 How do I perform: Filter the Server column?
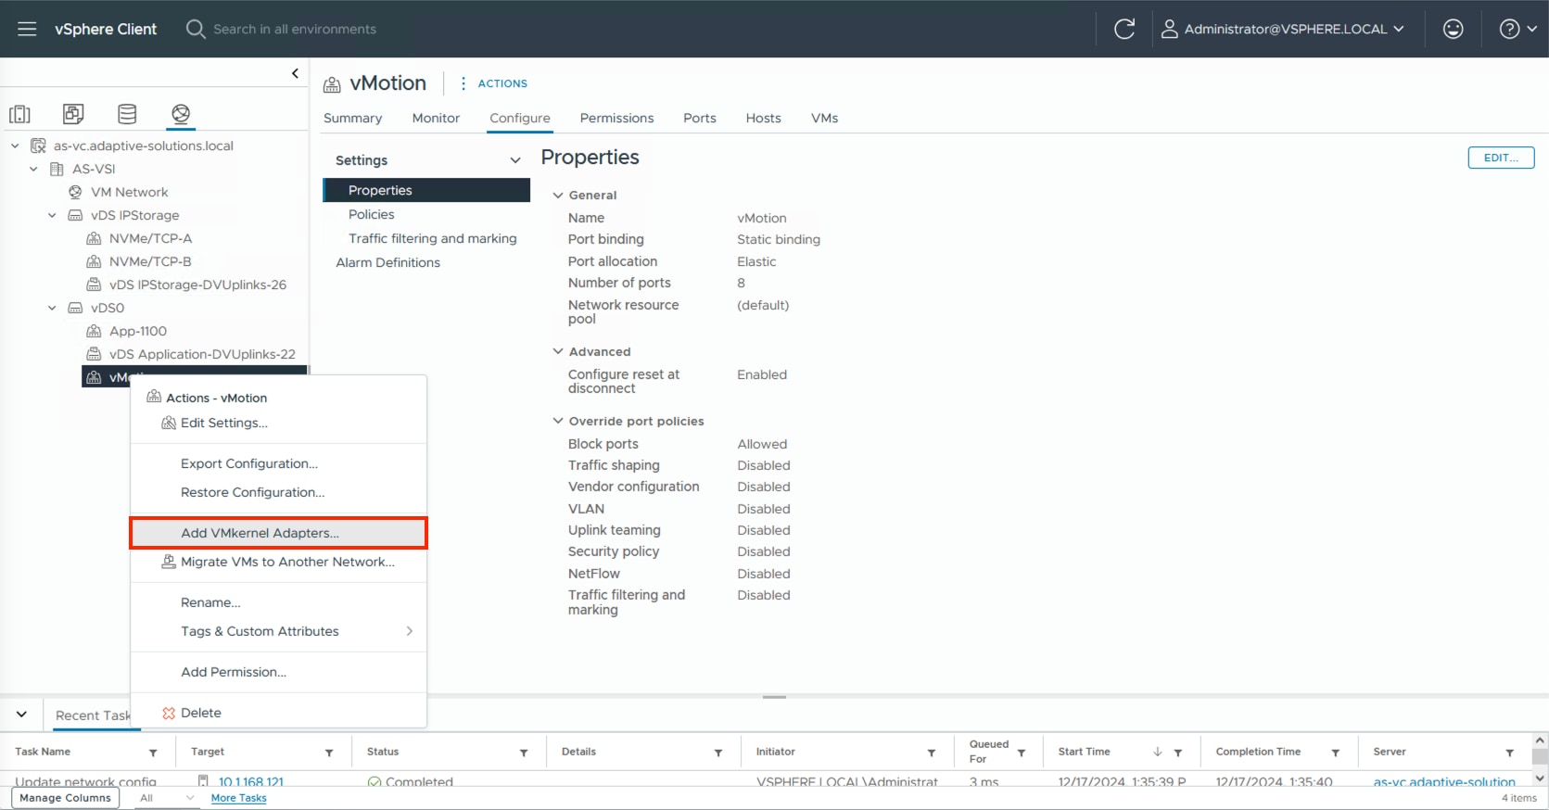click(x=1510, y=753)
